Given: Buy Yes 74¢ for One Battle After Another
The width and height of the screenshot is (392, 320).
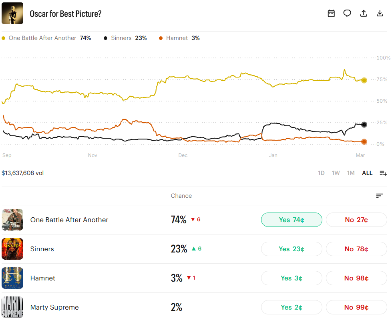Looking at the screenshot, I should (x=291, y=220).
